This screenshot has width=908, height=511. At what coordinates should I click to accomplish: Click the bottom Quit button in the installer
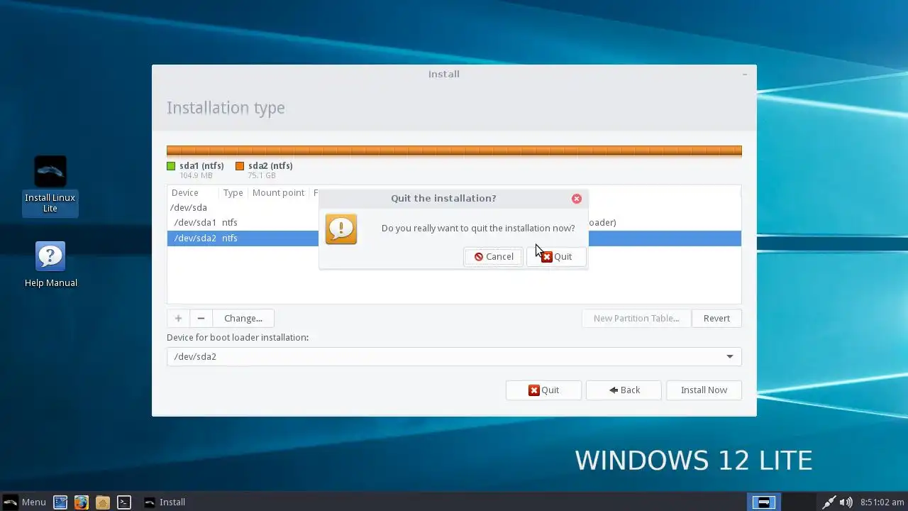(x=543, y=390)
